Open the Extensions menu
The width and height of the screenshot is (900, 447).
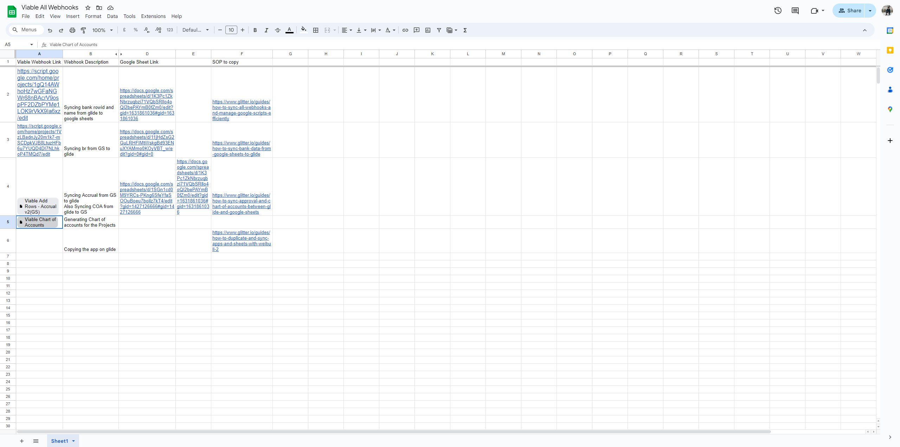153,16
